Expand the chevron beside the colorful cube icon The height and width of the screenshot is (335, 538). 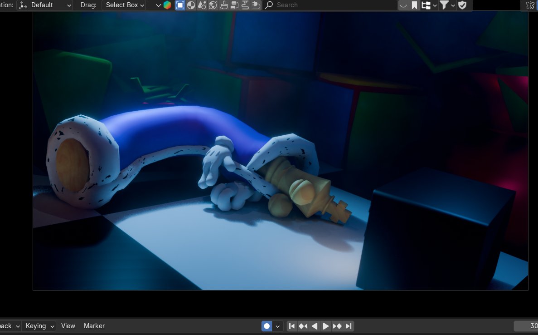(x=158, y=5)
